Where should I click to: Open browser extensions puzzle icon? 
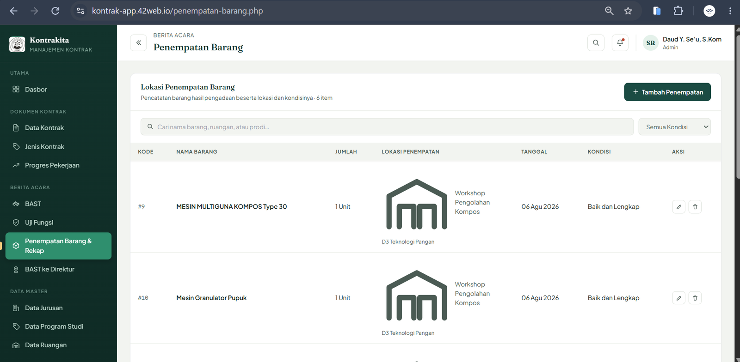(x=678, y=11)
